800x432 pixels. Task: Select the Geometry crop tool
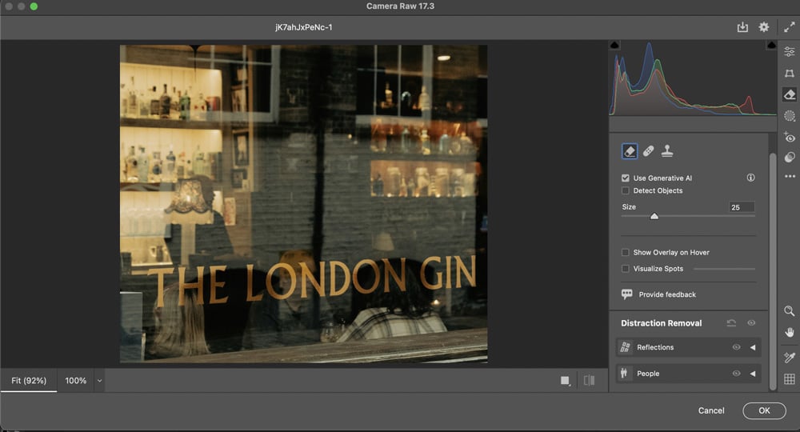tap(790, 73)
